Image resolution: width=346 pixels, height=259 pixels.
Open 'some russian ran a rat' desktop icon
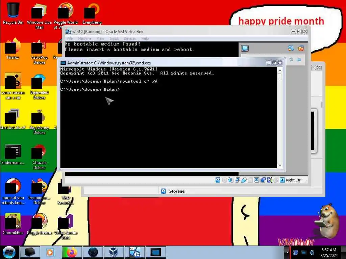(13, 86)
